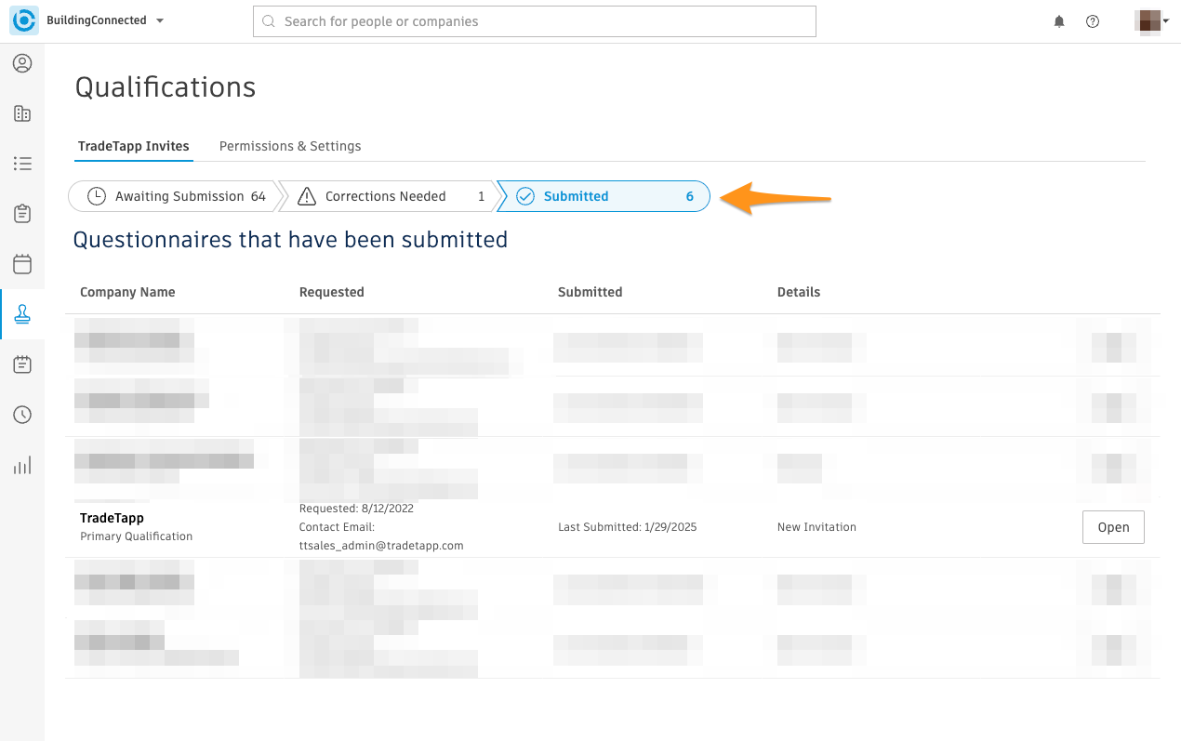Viewport: 1181px width, 741px height.
Task: Expand the BuildingConnected company switcher dropdown
Action: tap(105, 20)
